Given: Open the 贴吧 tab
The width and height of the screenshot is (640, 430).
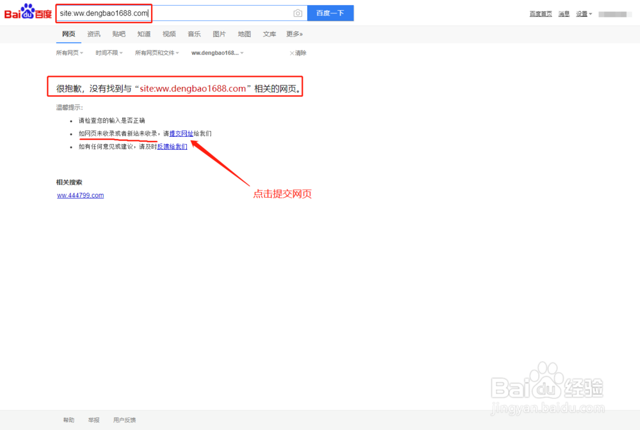Looking at the screenshot, I should click(x=119, y=34).
